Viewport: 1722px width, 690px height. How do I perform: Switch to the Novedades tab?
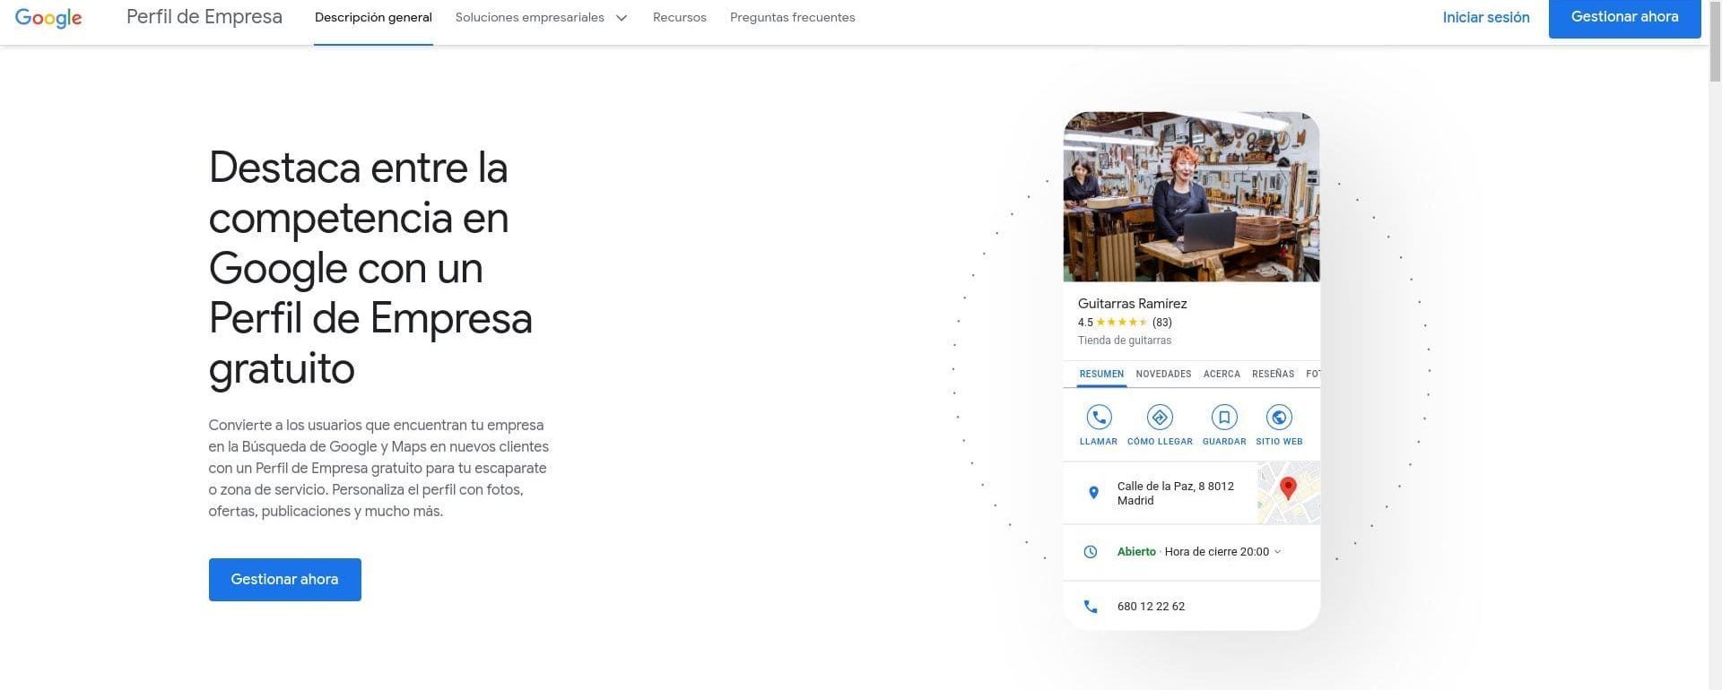(x=1163, y=375)
